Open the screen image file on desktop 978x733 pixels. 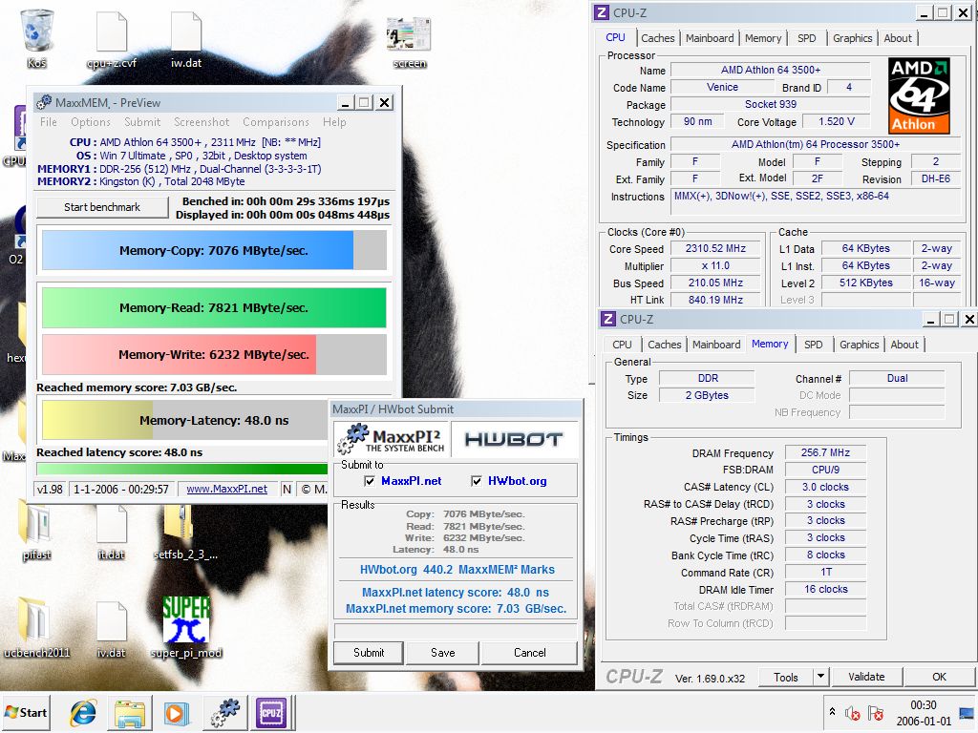tap(409, 41)
